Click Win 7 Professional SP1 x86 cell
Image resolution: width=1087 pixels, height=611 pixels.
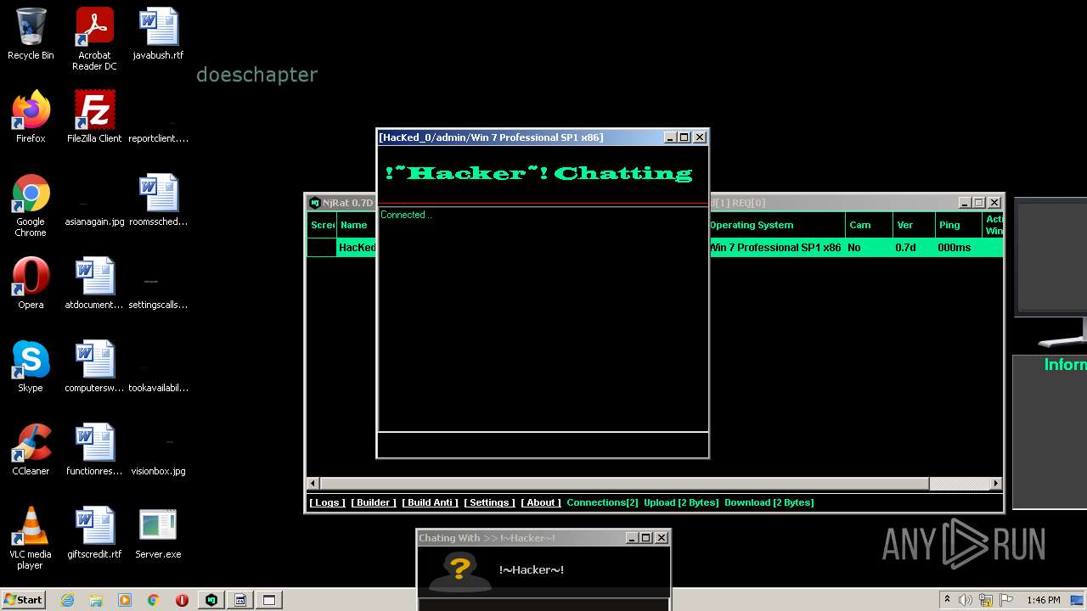[775, 248]
